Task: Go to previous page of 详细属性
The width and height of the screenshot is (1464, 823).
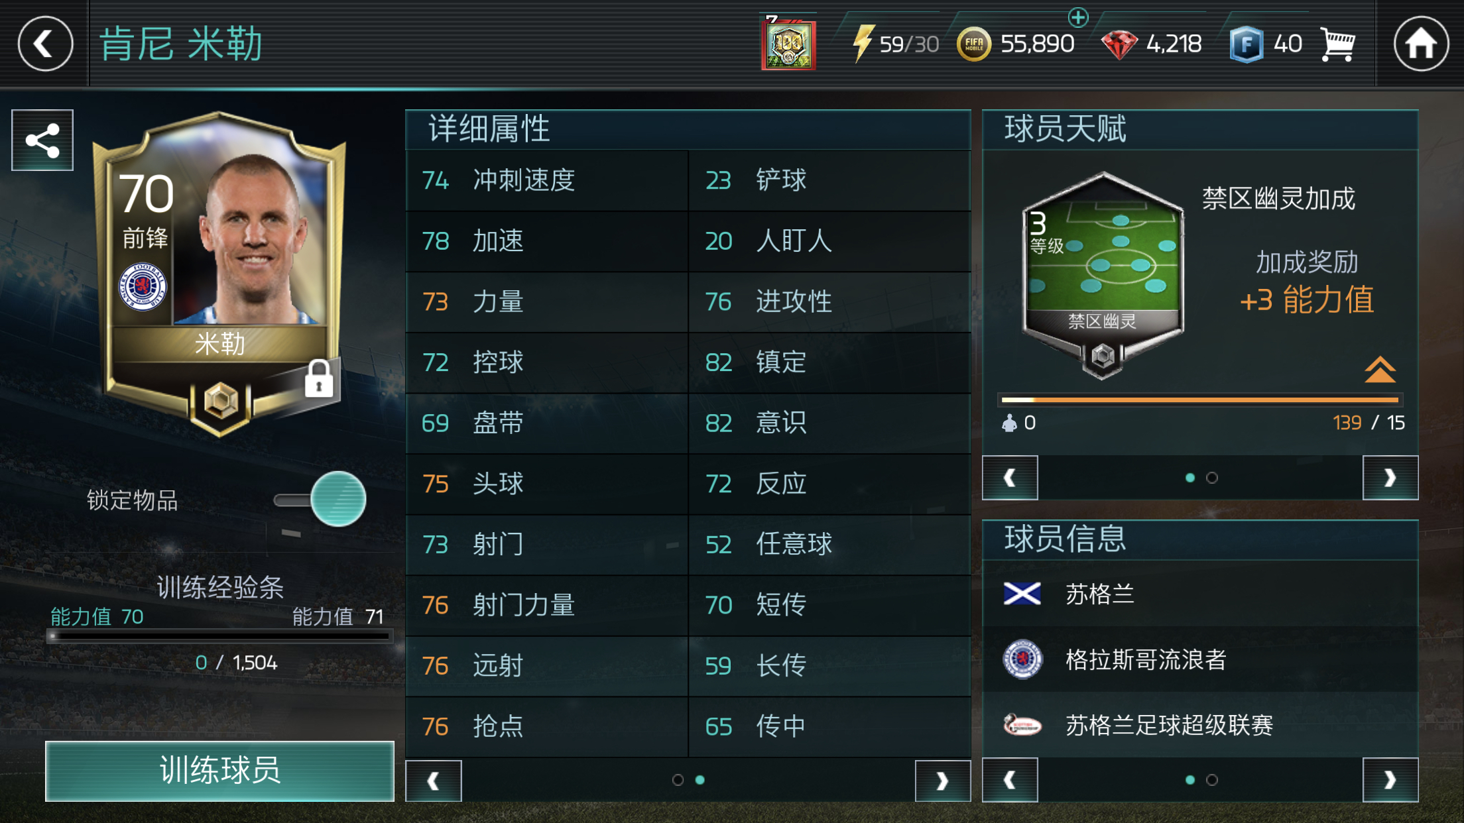Action: point(433,781)
